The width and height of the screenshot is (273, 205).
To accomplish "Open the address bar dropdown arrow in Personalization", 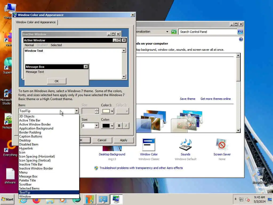I will click(167, 32).
